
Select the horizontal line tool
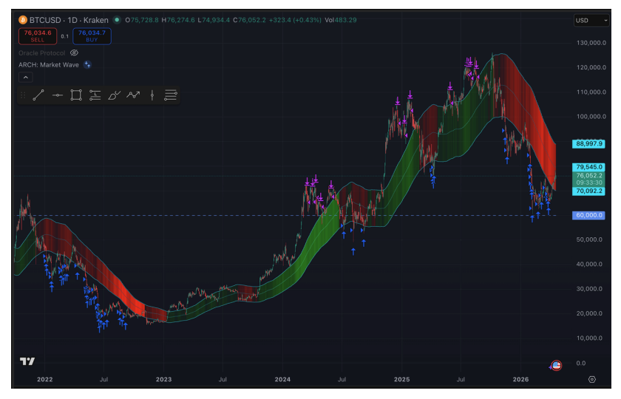tap(58, 95)
